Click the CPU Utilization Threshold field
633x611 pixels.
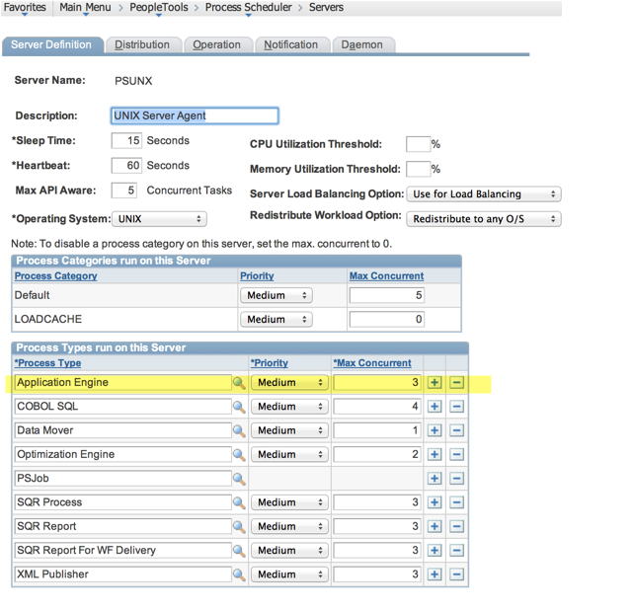[418, 144]
